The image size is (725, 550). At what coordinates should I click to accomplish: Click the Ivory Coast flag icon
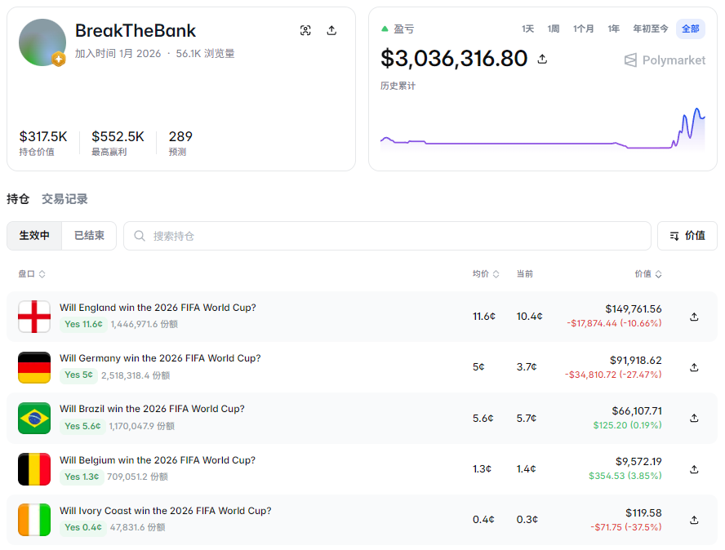[34, 520]
